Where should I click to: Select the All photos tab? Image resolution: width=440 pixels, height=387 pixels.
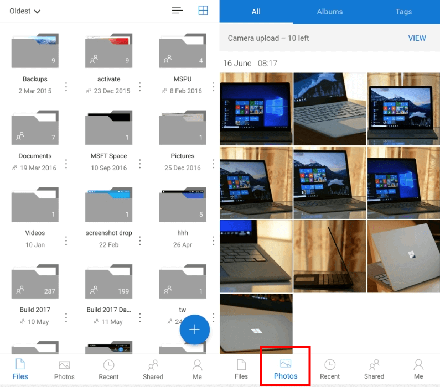(256, 12)
